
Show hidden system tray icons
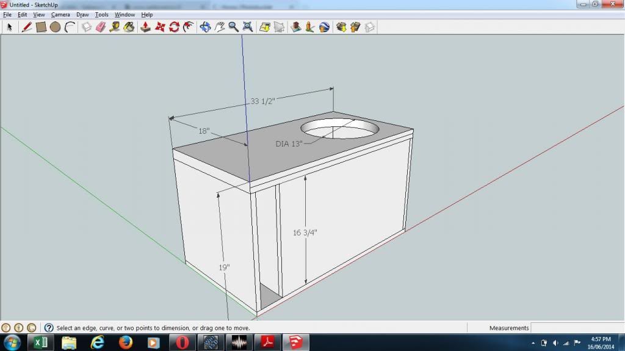point(533,343)
